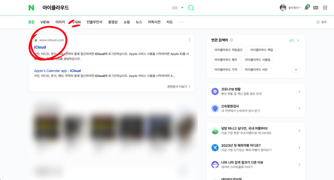Open the Apple's Calendar app - iCloud link
The image size is (334, 180).
pos(57,71)
